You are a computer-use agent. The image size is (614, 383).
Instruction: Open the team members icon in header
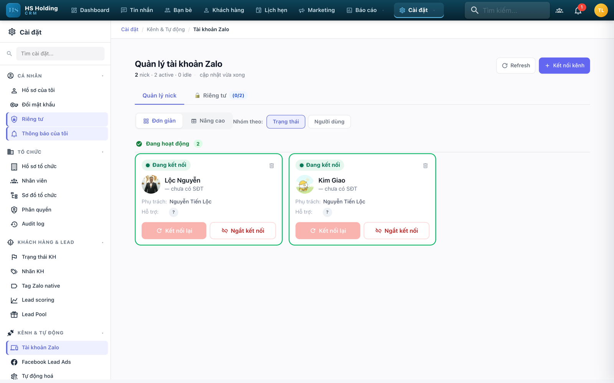559,10
